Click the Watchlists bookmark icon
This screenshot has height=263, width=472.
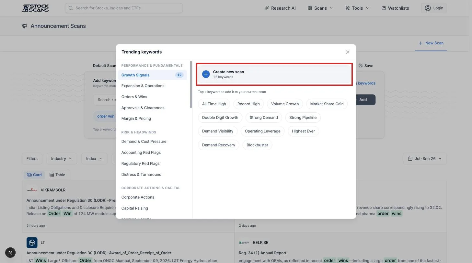pos(384,8)
